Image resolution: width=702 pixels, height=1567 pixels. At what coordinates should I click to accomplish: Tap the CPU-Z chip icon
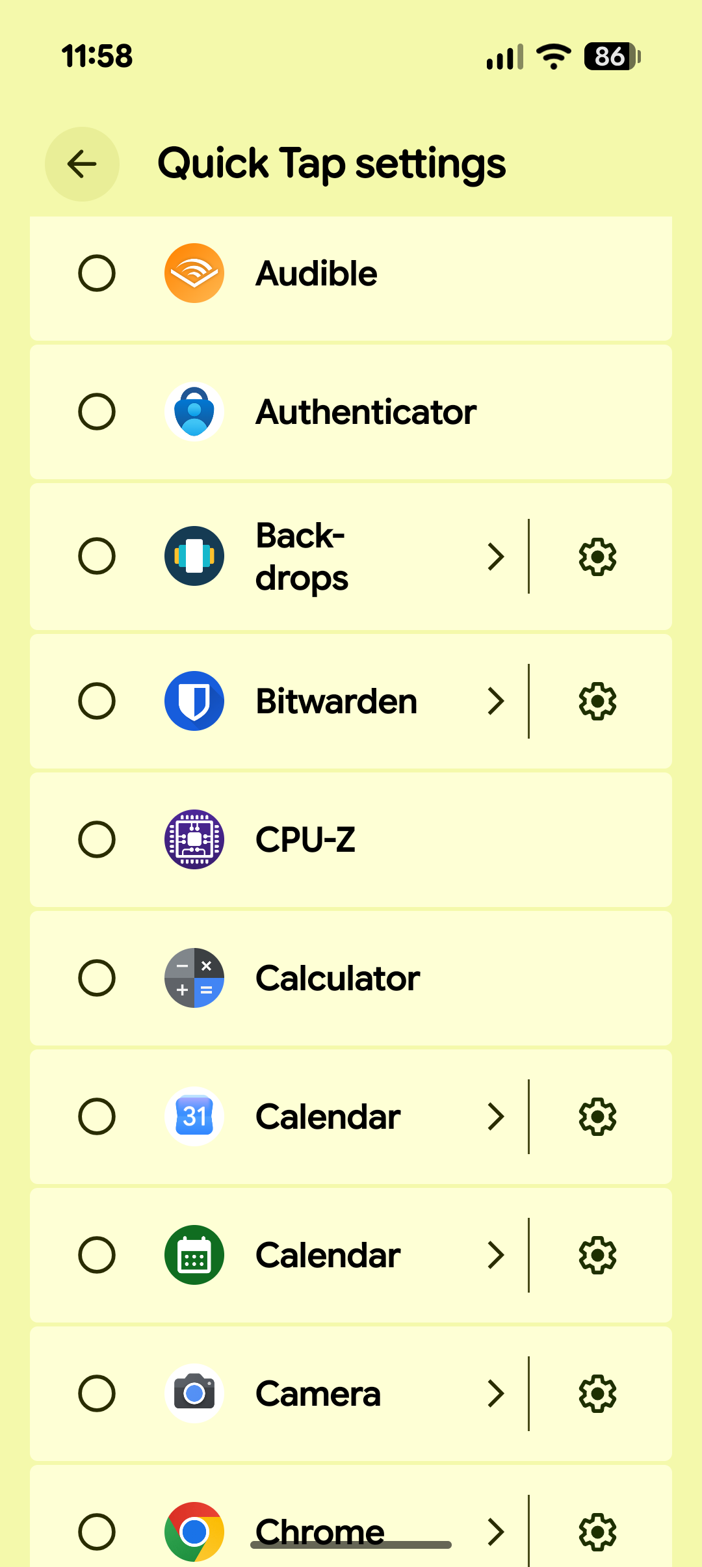coord(194,839)
